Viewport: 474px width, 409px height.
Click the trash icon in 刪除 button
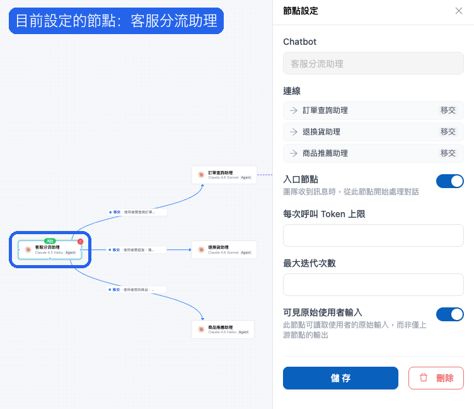click(424, 377)
